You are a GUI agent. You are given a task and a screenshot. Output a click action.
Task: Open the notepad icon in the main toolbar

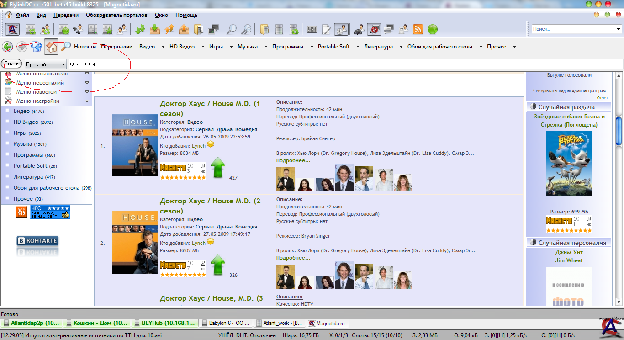326,30
